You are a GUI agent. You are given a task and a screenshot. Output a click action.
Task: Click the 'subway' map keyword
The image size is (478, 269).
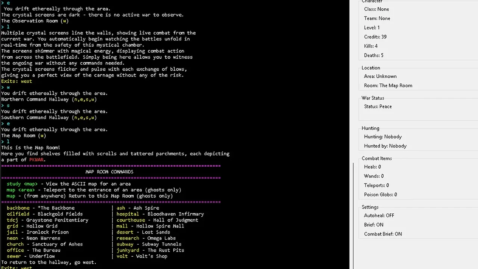[125, 244]
